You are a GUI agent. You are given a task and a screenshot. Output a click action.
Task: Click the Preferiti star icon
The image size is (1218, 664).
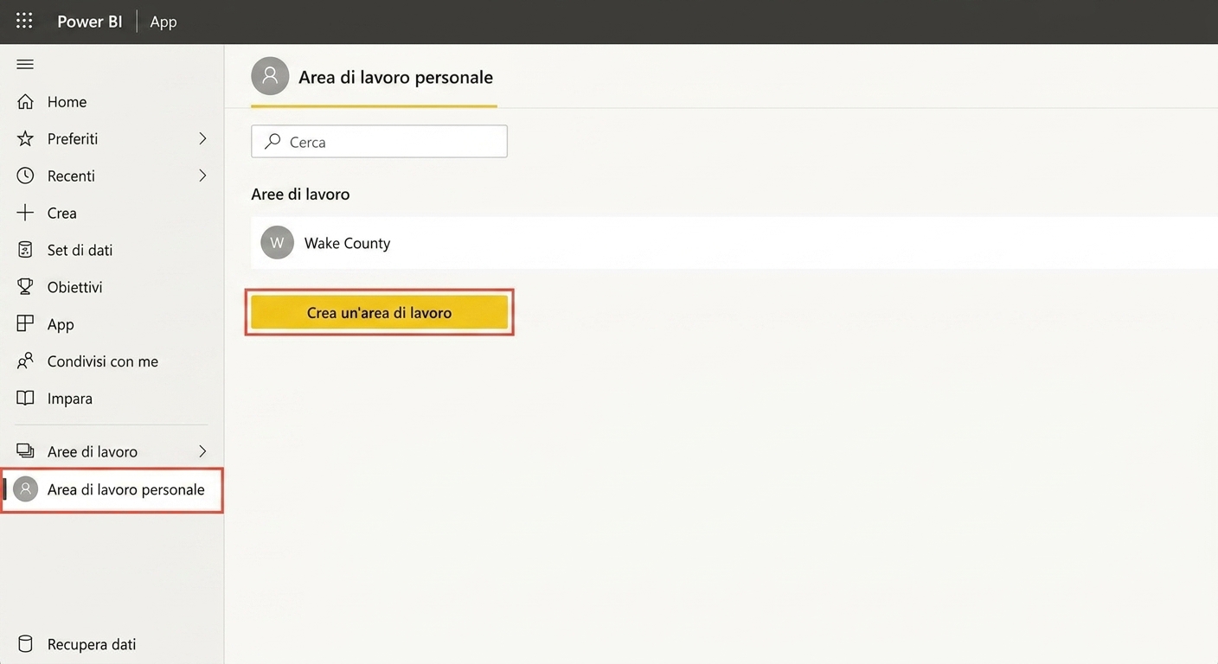26,138
